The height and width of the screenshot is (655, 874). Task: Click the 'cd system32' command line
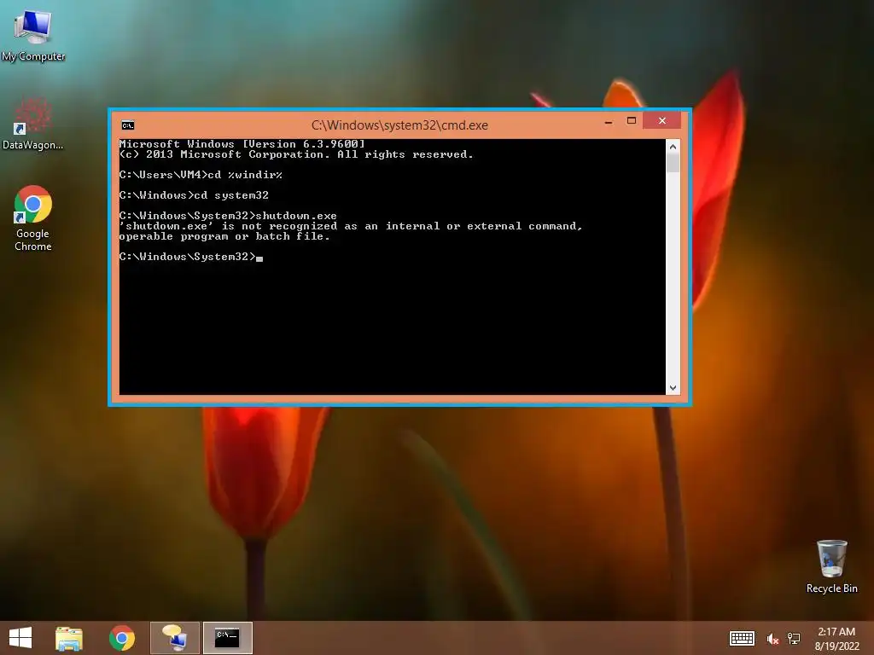pyautogui.click(x=194, y=195)
